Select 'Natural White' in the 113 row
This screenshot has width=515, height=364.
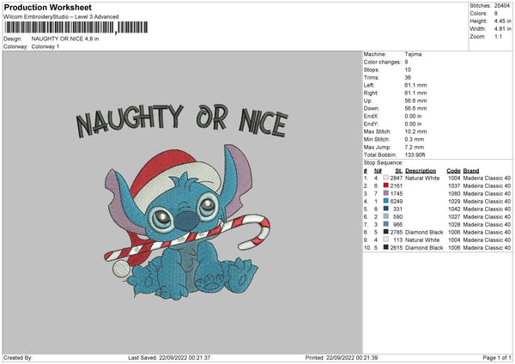[x=422, y=240]
